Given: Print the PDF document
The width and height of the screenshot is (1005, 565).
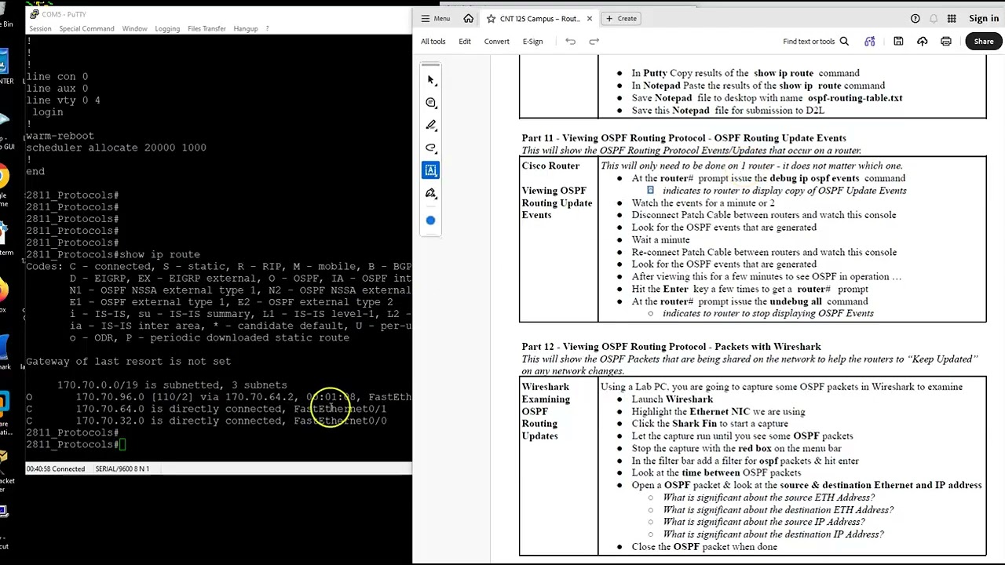Looking at the screenshot, I should pyautogui.click(x=946, y=42).
